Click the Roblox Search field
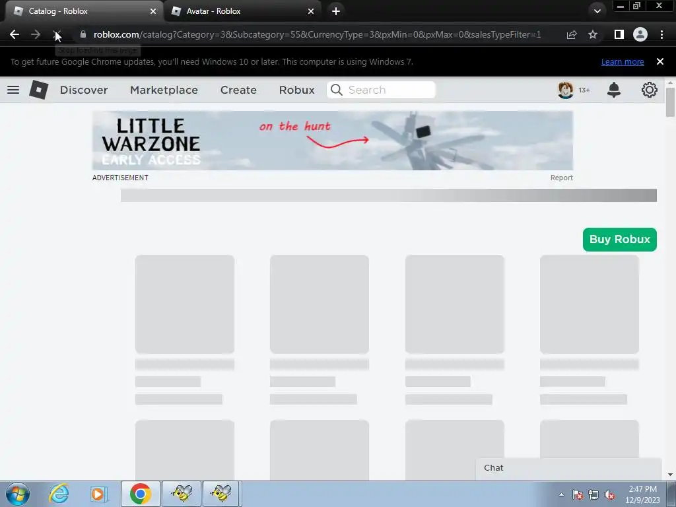 pos(381,90)
